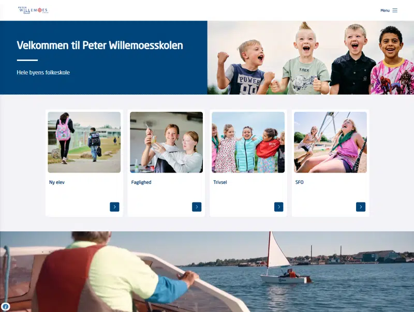
Task: Click the Velkommen til Peter Willemoesskolen heading
Action: [100, 45]
